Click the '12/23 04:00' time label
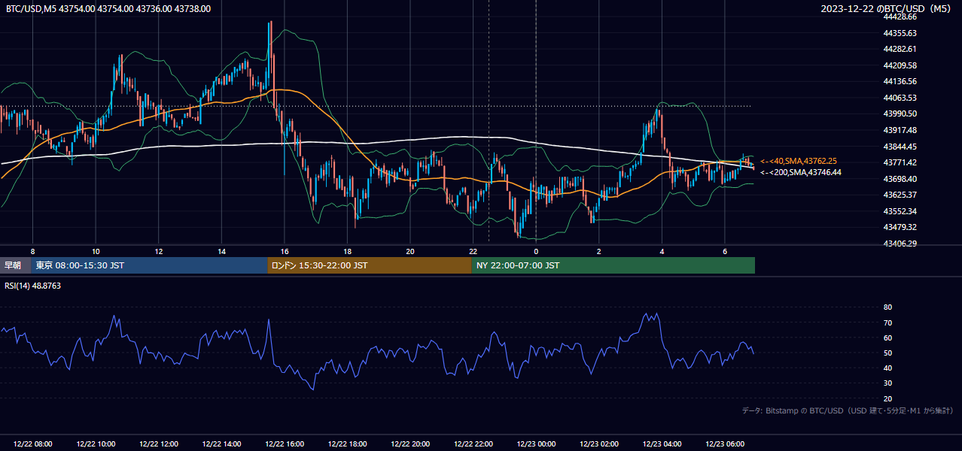Screen dimensions: 962x451 tap(662, 444)
